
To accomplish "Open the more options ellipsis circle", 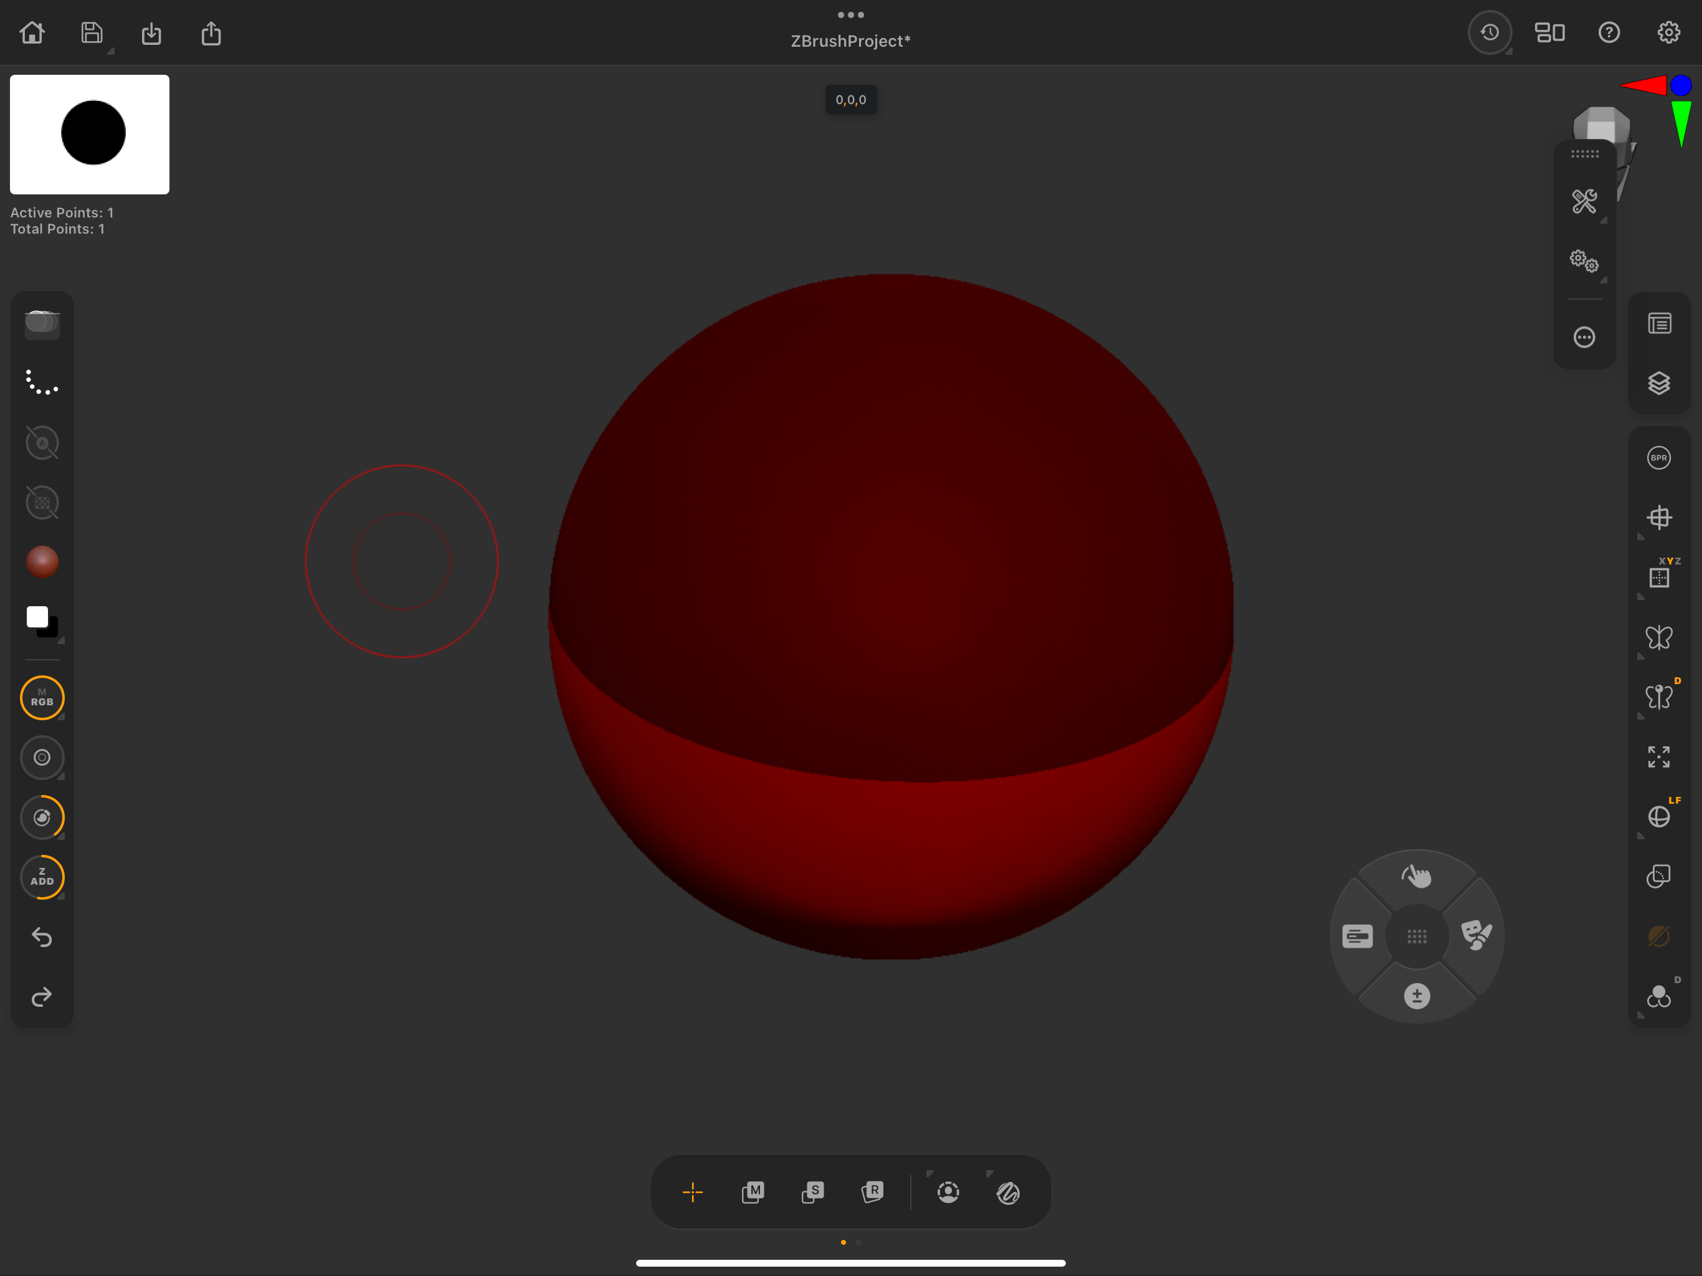I will point(1584,337).
